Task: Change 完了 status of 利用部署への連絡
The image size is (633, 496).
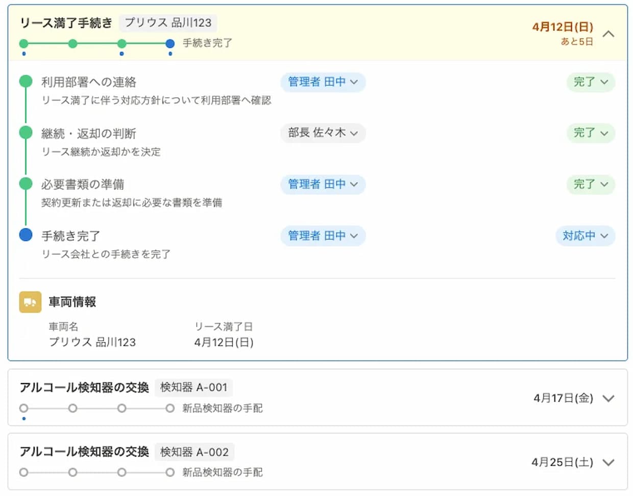Action: (591, 82)
